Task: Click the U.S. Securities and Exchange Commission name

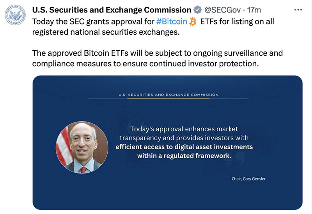Action: pyautogui.click(x=112, y=10)
